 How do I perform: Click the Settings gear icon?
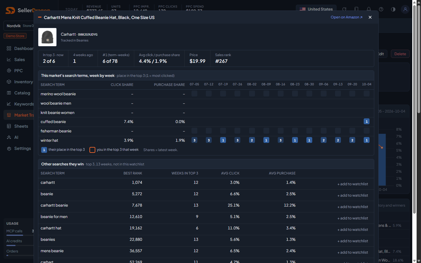(x=9, y=148)
